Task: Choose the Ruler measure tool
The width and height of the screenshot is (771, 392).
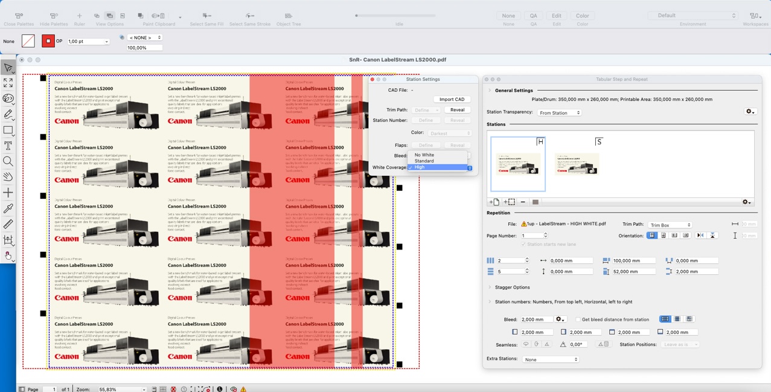Action: pos(8,224)
